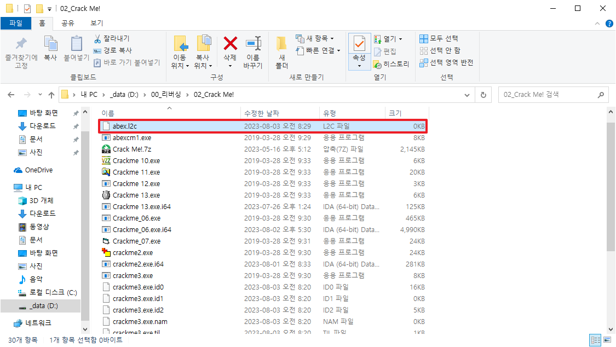The width and height of the screenshot is (616, 347).
Task: Select _data (D:) drive in navigation pane
Action: tap(41, 306)
